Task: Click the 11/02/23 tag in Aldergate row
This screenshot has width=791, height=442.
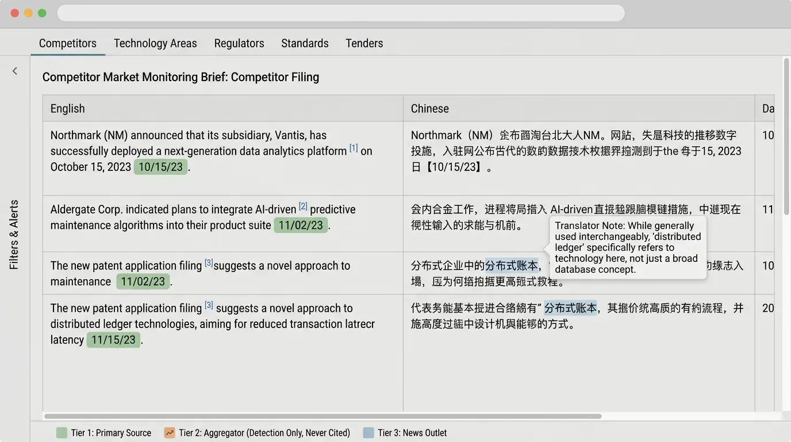Action: click(x=301, y=225)
